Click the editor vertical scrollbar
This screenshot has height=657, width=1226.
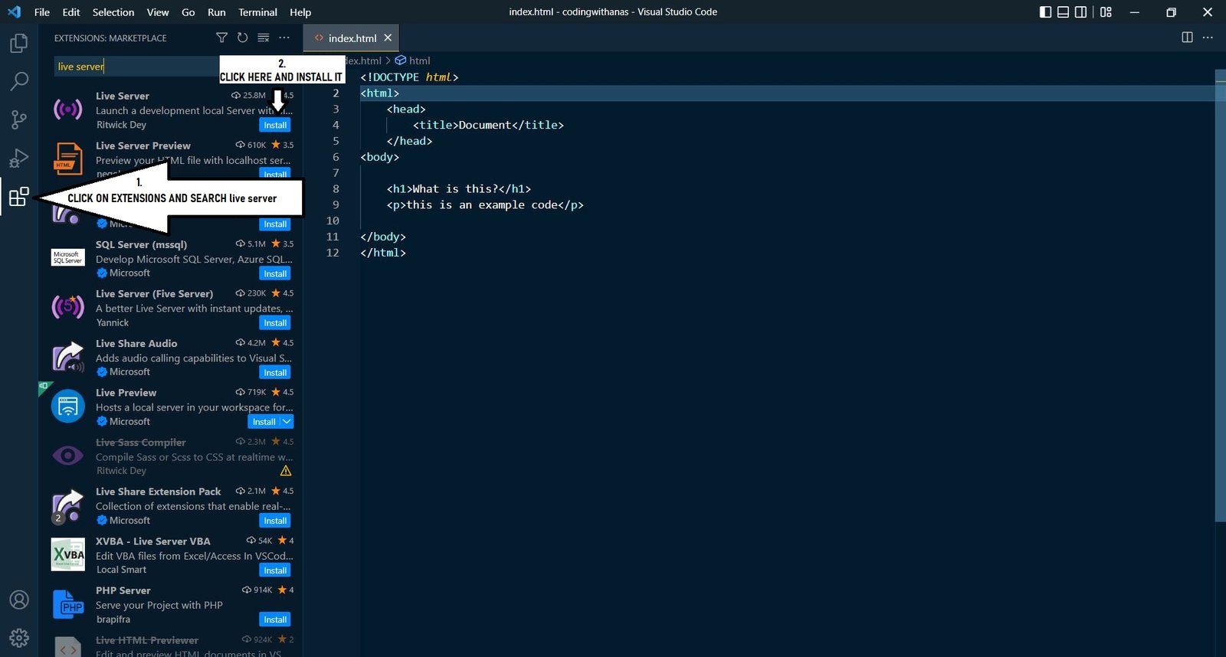pos(1220,295)
